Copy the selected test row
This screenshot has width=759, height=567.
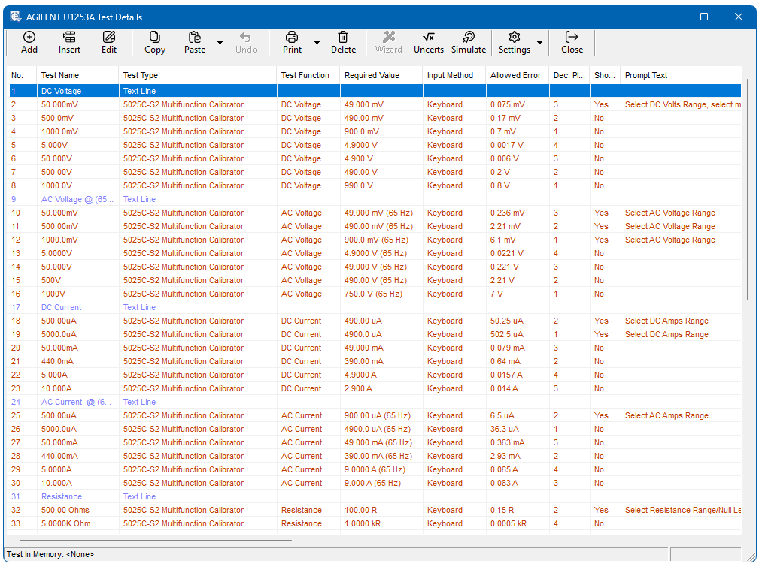(x=155, y=42)
